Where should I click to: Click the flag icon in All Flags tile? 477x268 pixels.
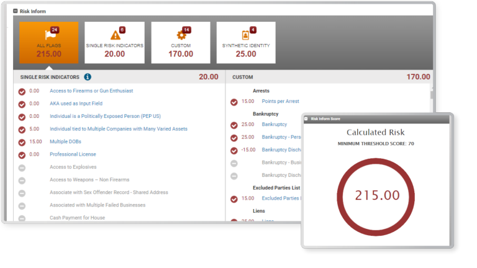[47, 35]
